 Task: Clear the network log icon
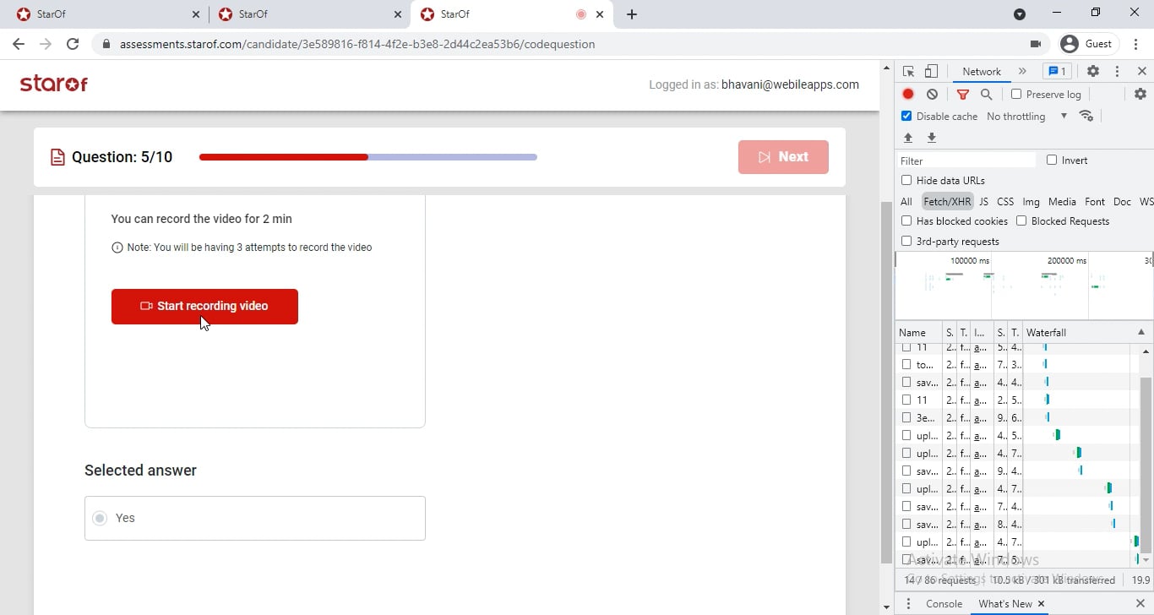[x=932, y=95]
